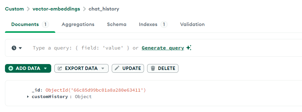
Task: Click the Generate query link
Action: click(163, 48)
